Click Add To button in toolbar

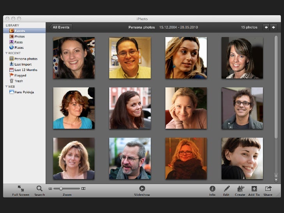(254, 191)
